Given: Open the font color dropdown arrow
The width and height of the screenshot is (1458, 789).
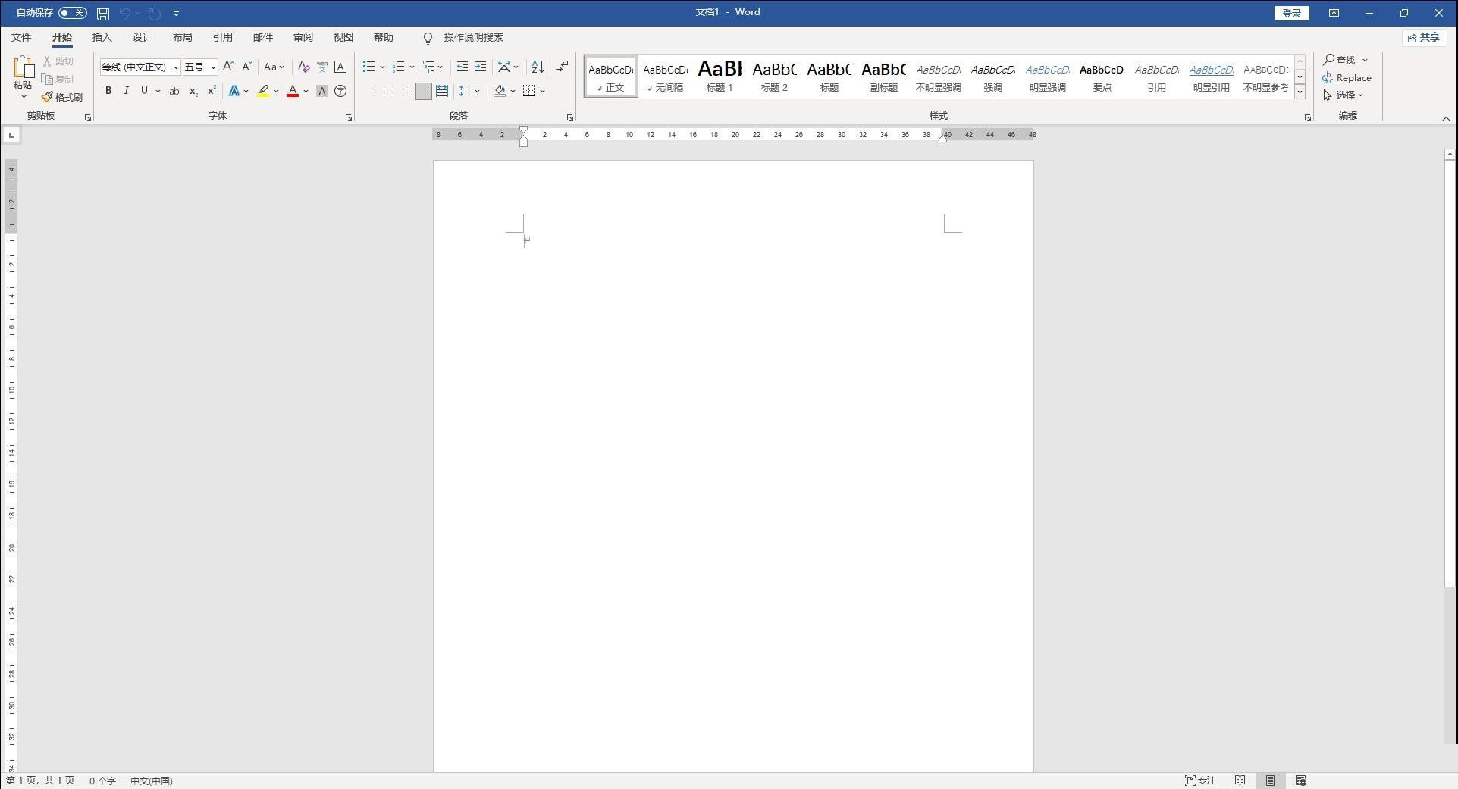Looking at the screenshot, I should 305,92.
